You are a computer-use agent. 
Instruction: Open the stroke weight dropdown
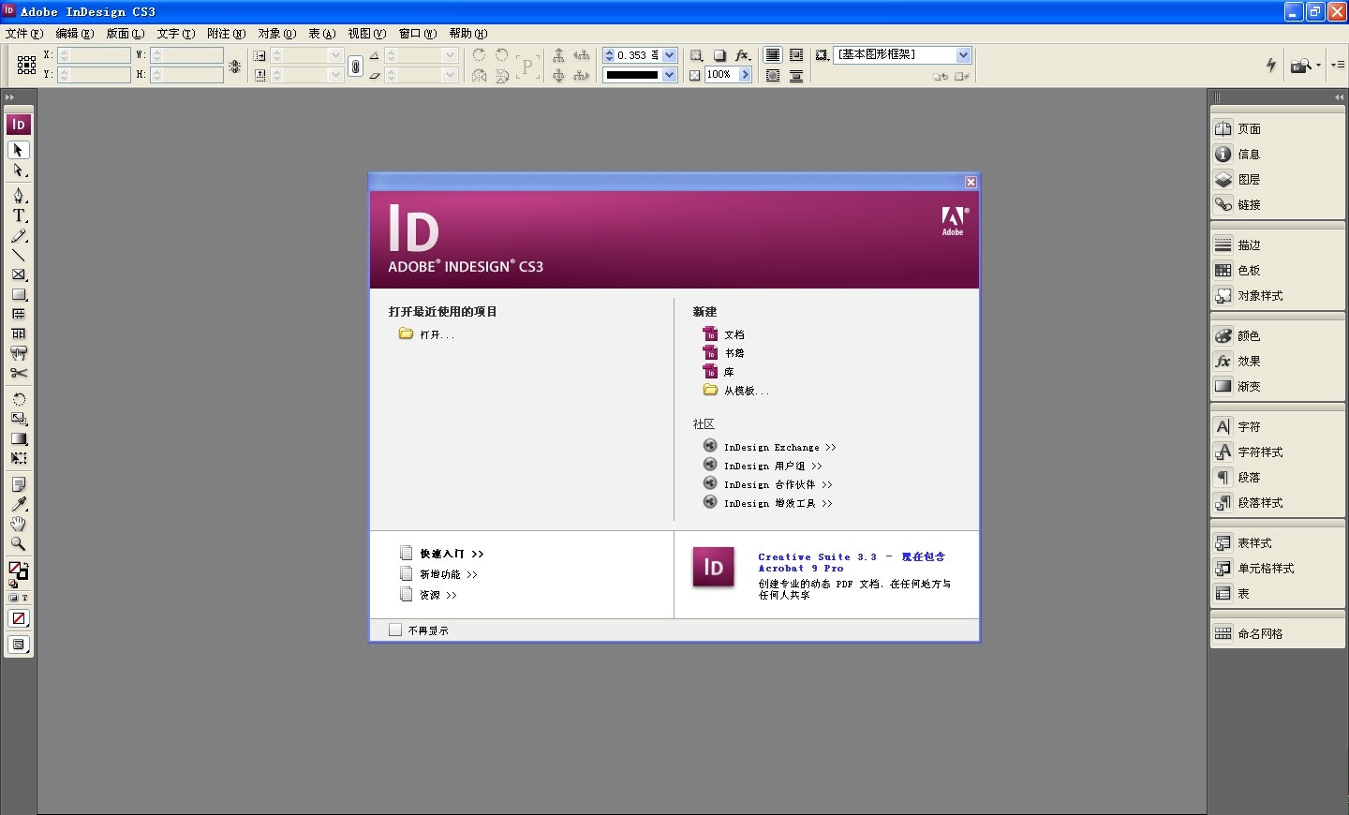pos(669,55)
